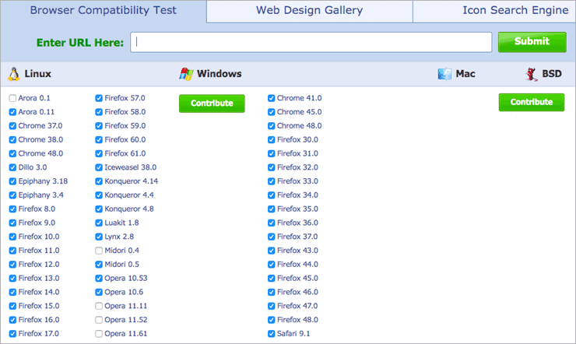Viewport: 576px width, 344px height.
Task: Check the Opera 11.61 option
Action: (99, 334)
